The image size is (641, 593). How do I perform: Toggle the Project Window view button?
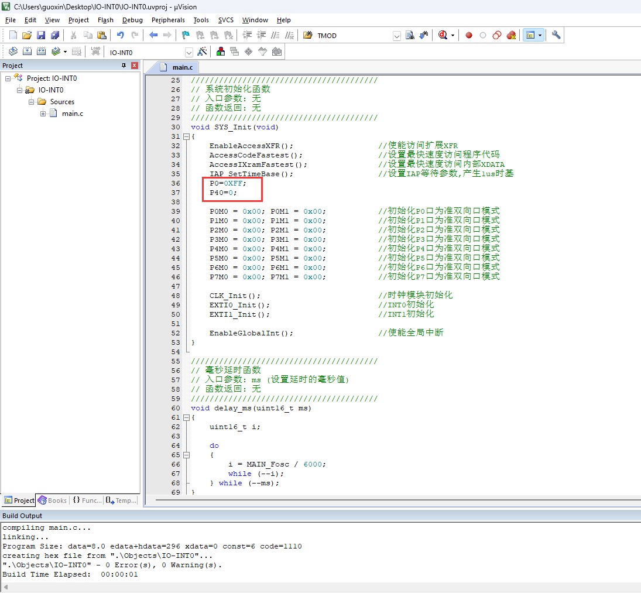coord(530,35)
